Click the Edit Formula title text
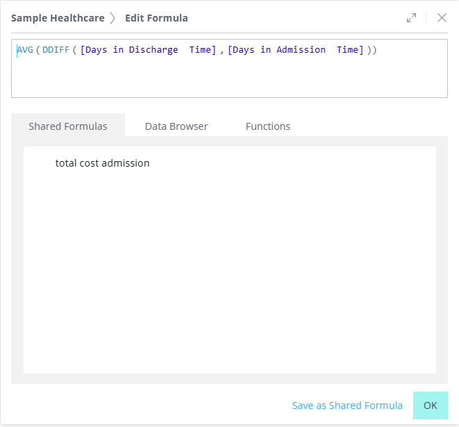The width and height of the screenshot is (459, 427). [x=156, y=18]
